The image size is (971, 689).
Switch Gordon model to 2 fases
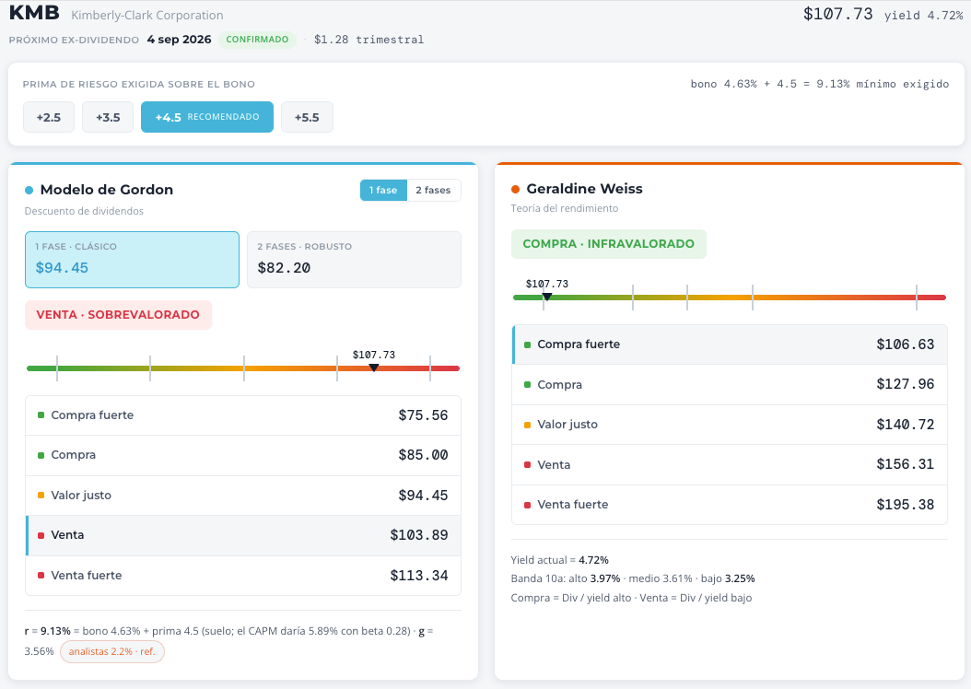point(434,190)
